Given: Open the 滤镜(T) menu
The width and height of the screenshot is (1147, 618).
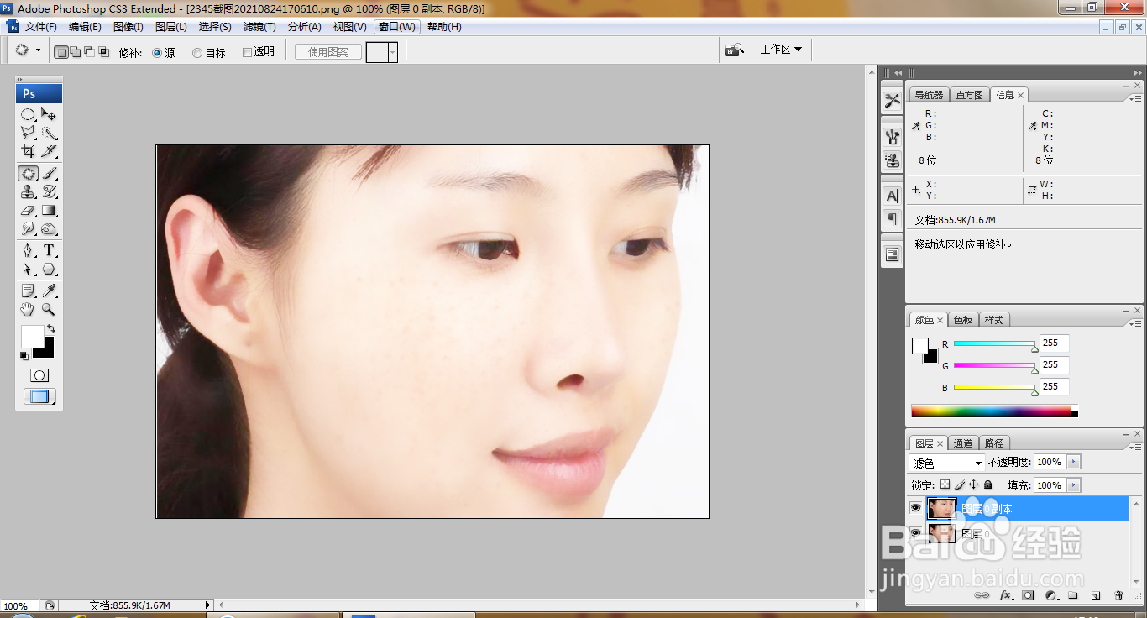Looking at the screenshot, I should [x=259, y=27].
